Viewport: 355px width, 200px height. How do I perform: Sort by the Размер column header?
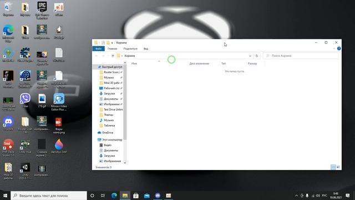[x=255, y=63]
